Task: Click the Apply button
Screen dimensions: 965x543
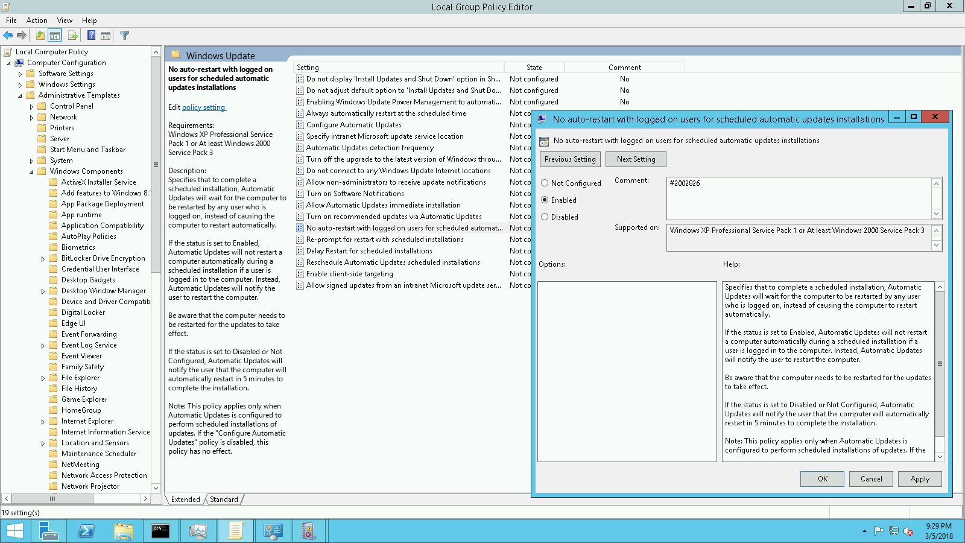Action: [x=919, y=478]
